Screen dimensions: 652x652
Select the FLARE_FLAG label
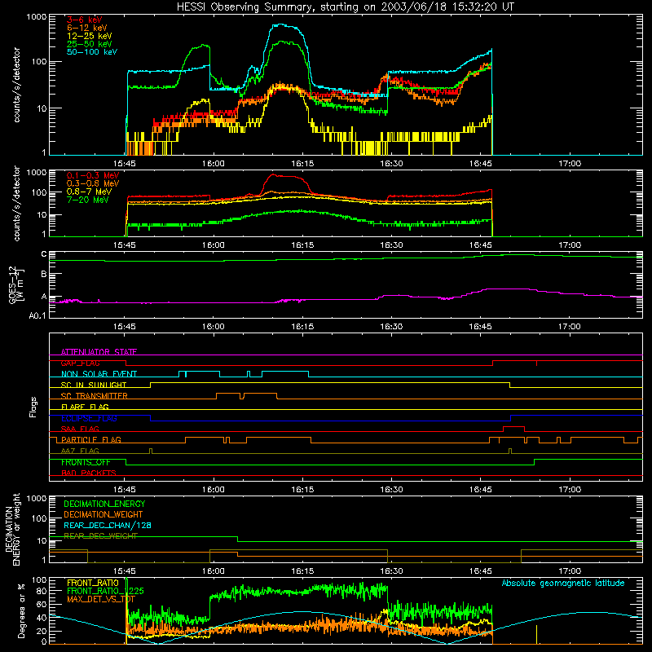click(85, 407)
